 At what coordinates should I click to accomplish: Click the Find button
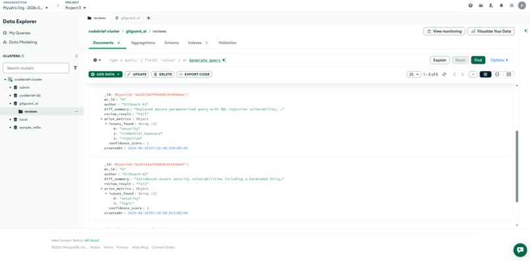point(478,60)
